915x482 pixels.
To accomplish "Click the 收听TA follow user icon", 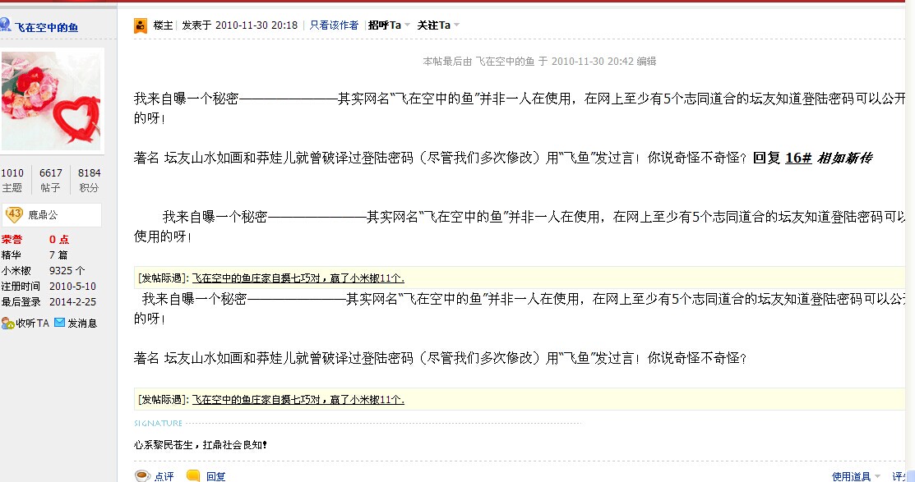I will coord(7,324).
